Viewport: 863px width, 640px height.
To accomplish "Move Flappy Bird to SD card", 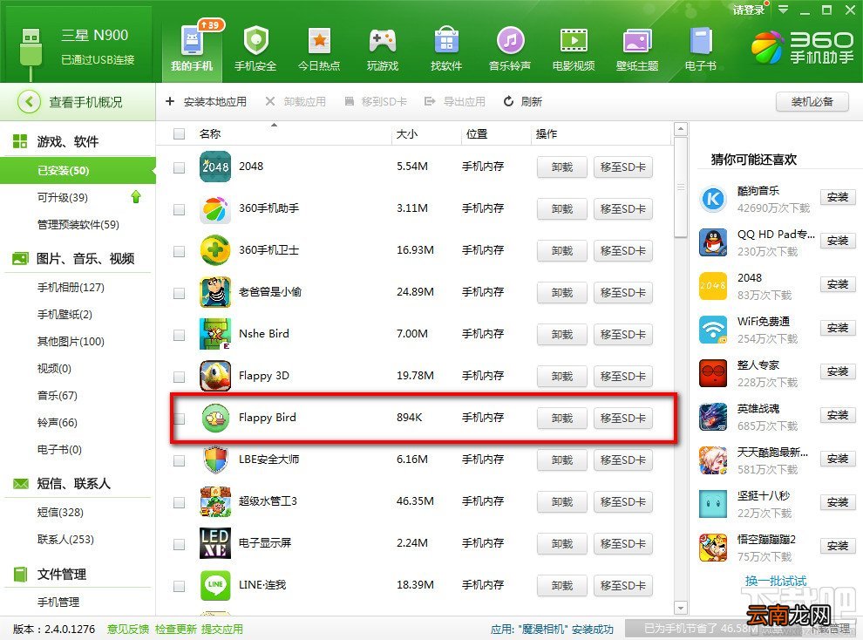I will coord(623,419).
